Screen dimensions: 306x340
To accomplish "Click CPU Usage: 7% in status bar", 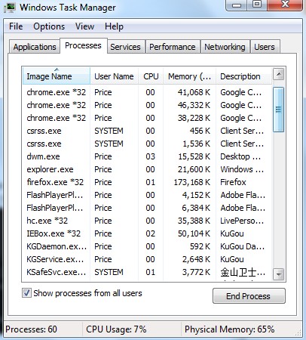I will click(x=116, y=329).
